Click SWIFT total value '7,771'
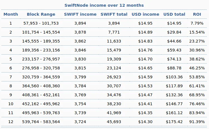The image size is (209, 129). click(x=114, y=32)
